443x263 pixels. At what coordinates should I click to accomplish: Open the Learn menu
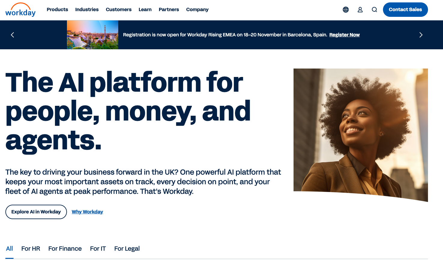tap(145, 10)
